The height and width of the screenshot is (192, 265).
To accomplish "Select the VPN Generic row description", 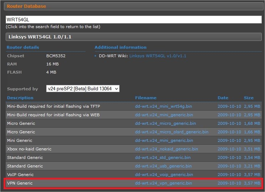I will coord(20,183).
